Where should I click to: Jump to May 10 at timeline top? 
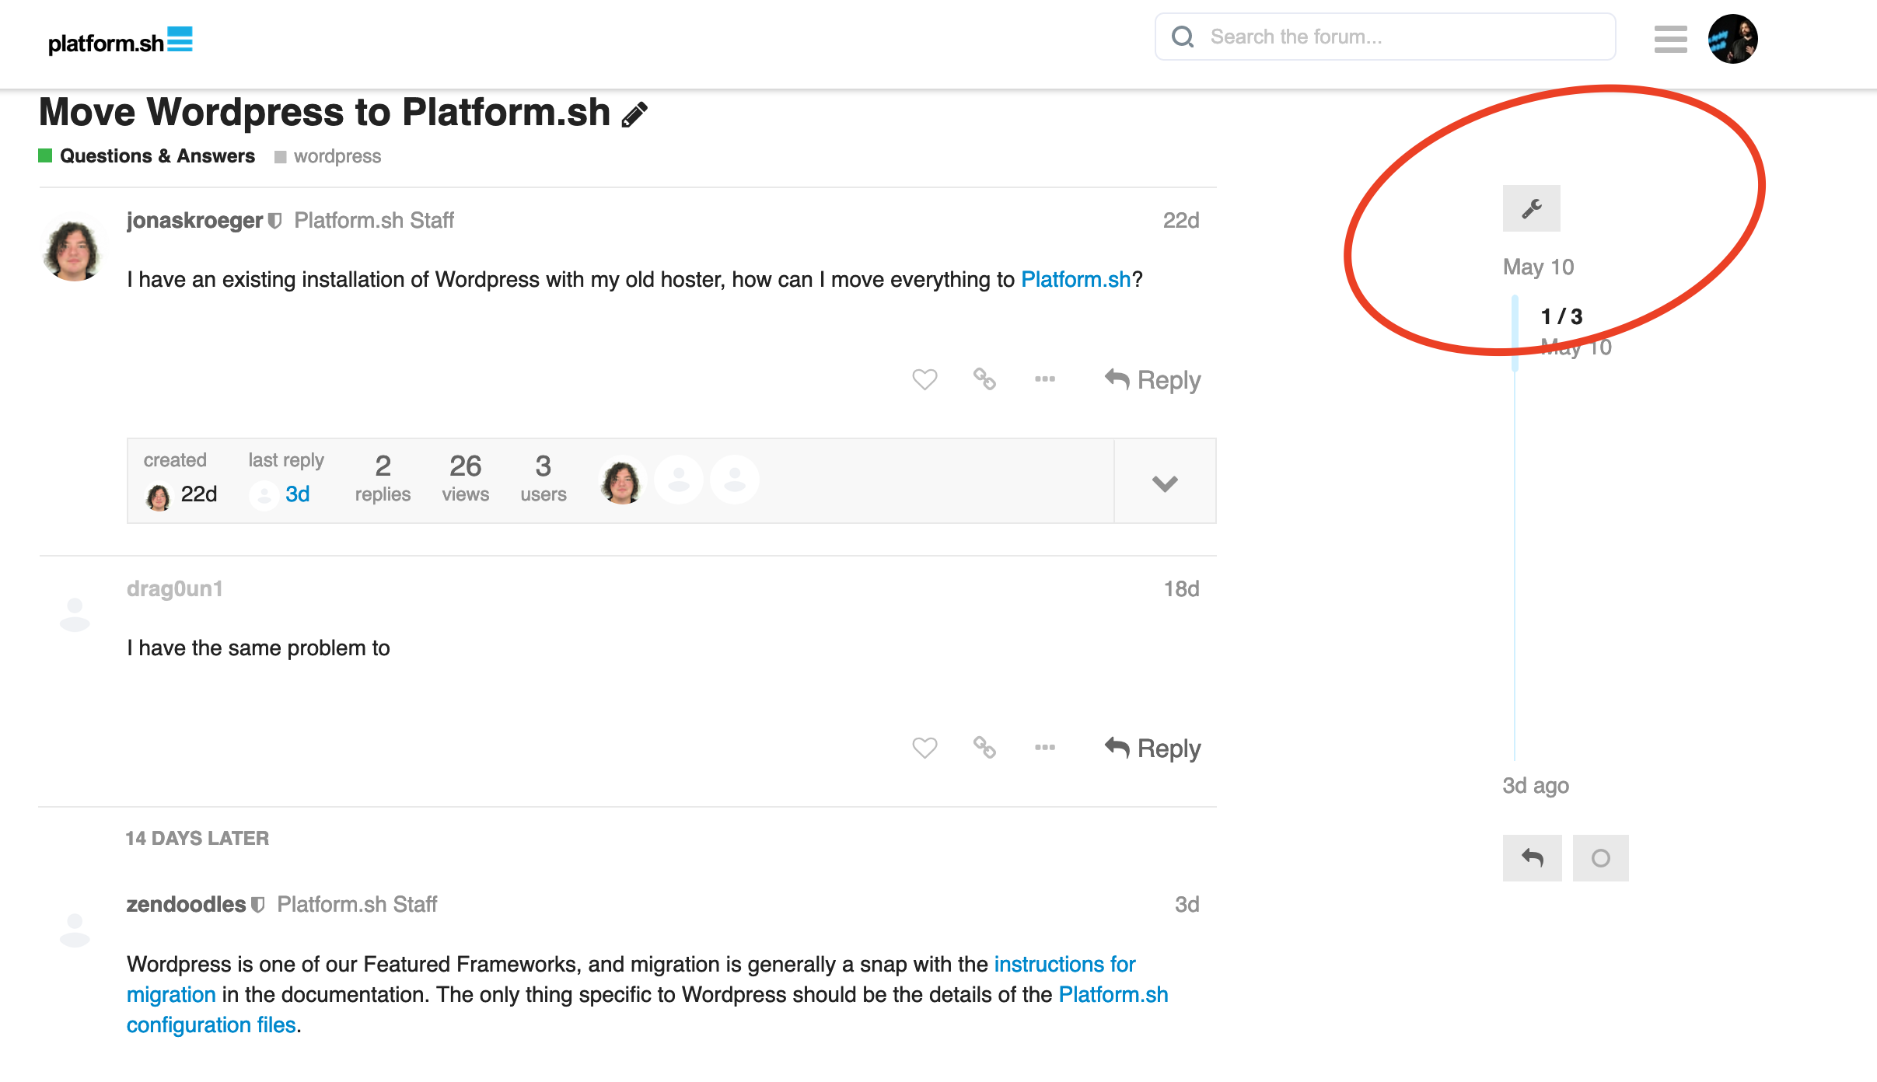click(1538, 267)
